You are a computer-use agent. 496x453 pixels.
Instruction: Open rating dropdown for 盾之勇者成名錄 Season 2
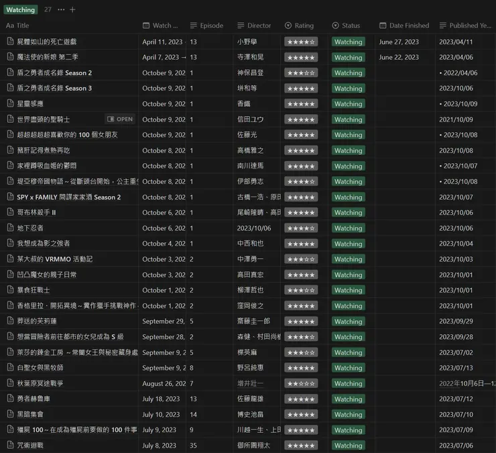[301, 73]
